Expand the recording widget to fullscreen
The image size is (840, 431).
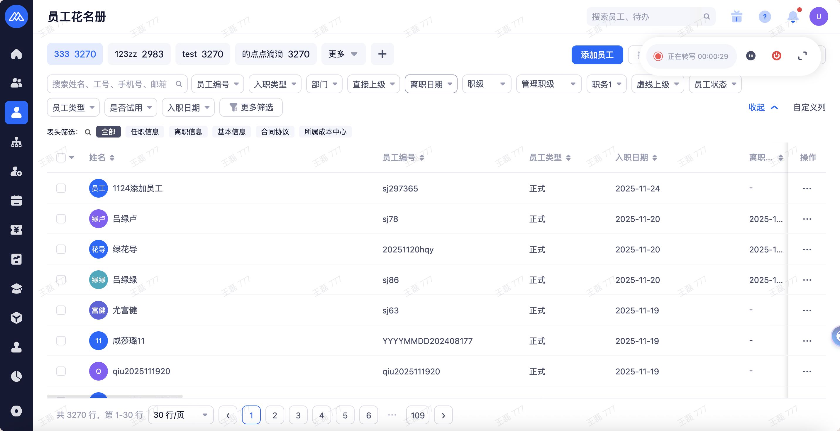[x=802, y=56]
